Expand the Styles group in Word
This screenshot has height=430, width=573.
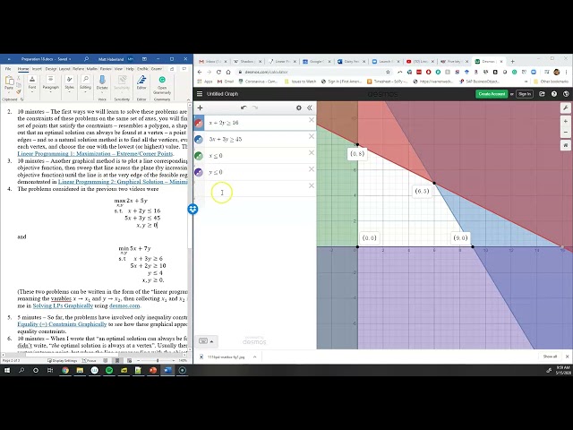click(x=70, y=83)
